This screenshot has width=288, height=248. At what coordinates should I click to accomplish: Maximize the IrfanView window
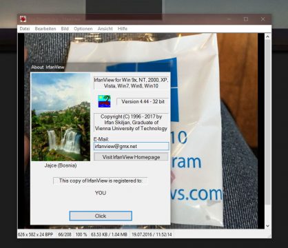(x=246, y=19)
